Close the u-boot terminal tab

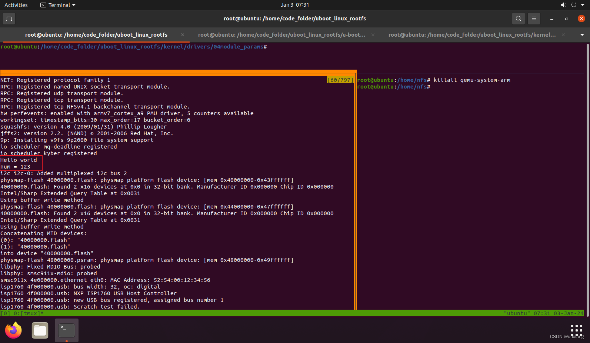[373, 35]
